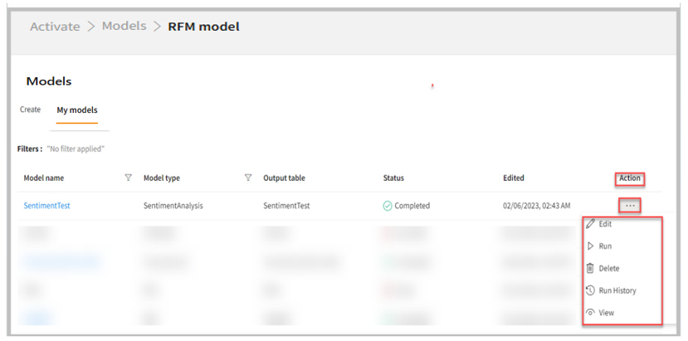Select the My models tab
The image size is (688, 341).
[77, 110]
